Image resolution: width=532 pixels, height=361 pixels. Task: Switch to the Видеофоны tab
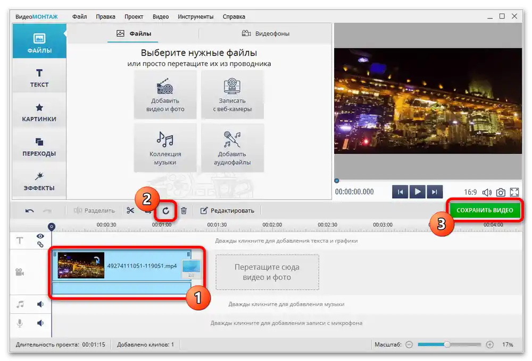[x=265, y=33]
